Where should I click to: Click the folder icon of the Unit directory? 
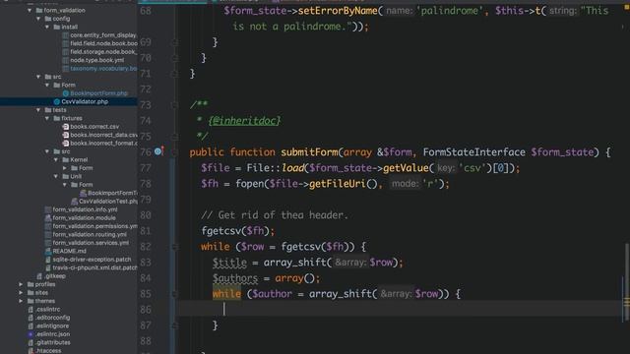pyautogui.click(x=66, y=176)
